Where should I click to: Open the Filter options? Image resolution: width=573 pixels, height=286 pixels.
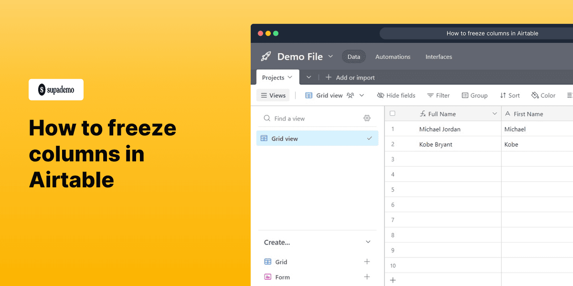[438, 95]
